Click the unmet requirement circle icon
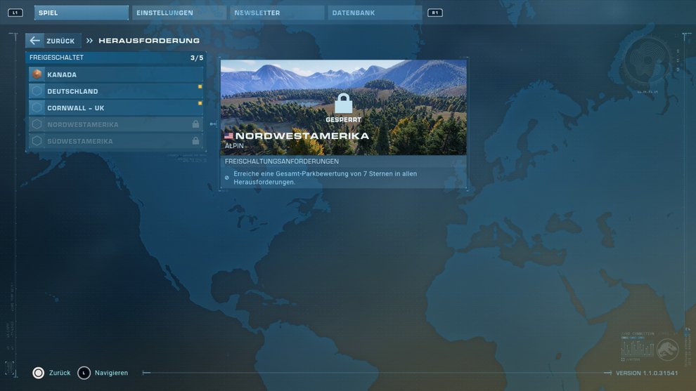Screen dimensions: 696x391 click(227, 178)
